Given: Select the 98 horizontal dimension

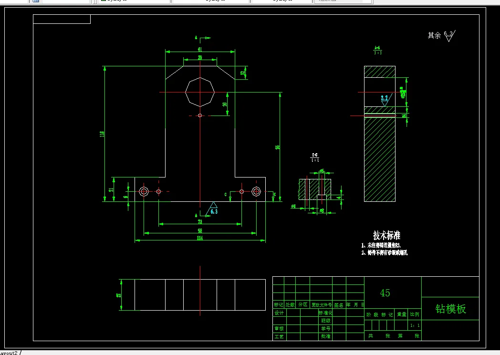Looking at the screenshot, I should click(200, 230).
